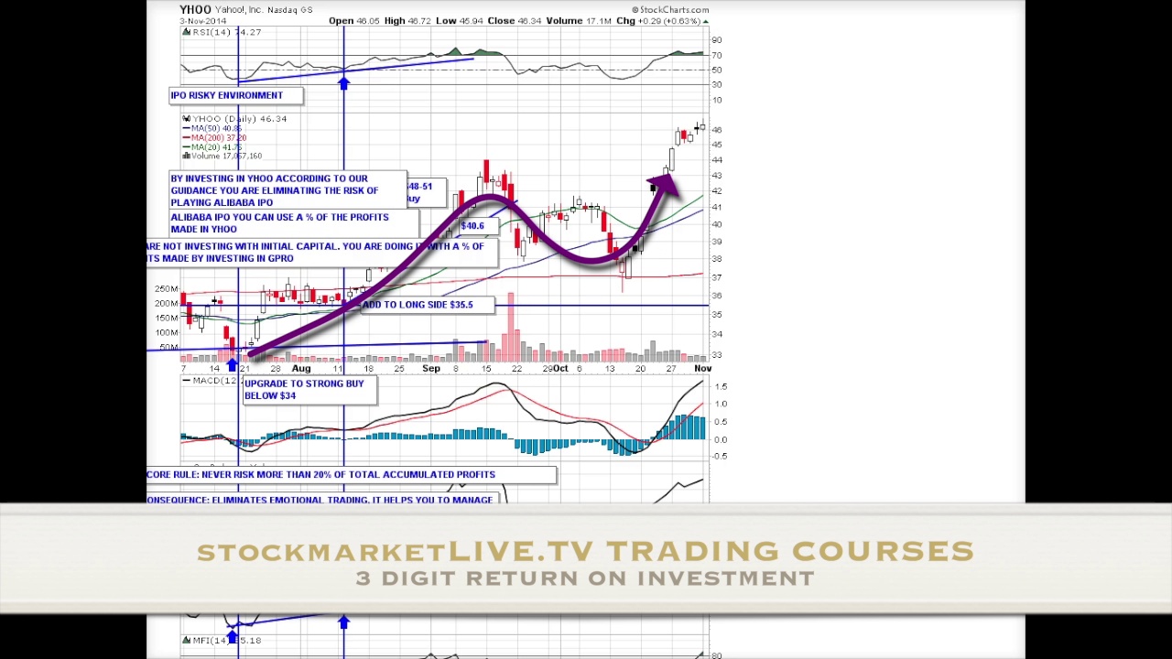Click the 'Close 46.34' value
Screen dimensions: 1172x659
coord(514,21)
